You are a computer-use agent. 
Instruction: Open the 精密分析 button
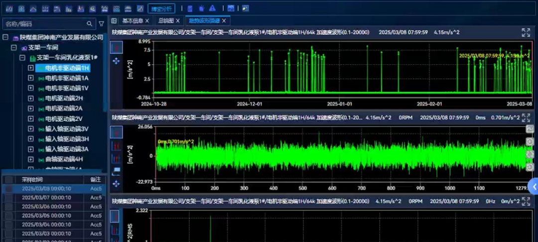(161, 8)
